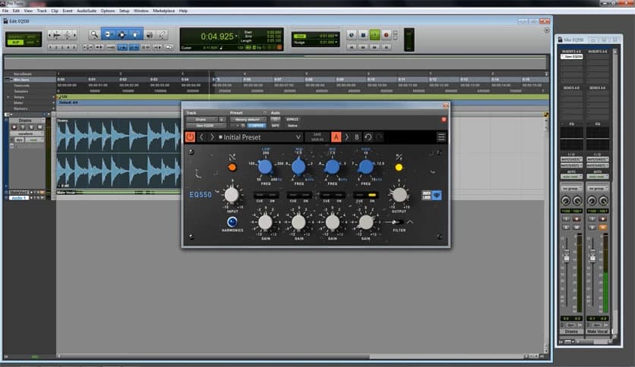Click the Input gain knob

click(x=232, y=195)
